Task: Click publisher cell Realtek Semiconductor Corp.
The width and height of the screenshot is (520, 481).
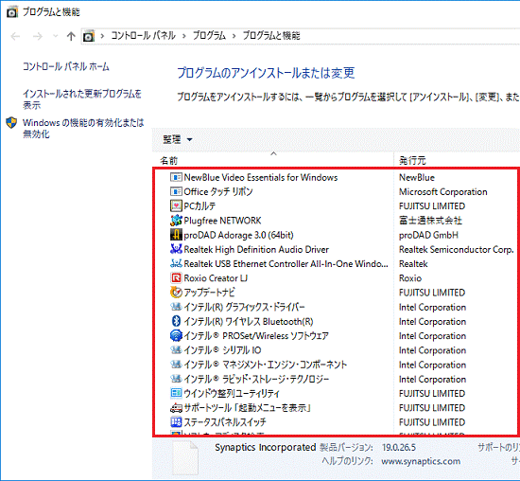Action: [457, 249]
